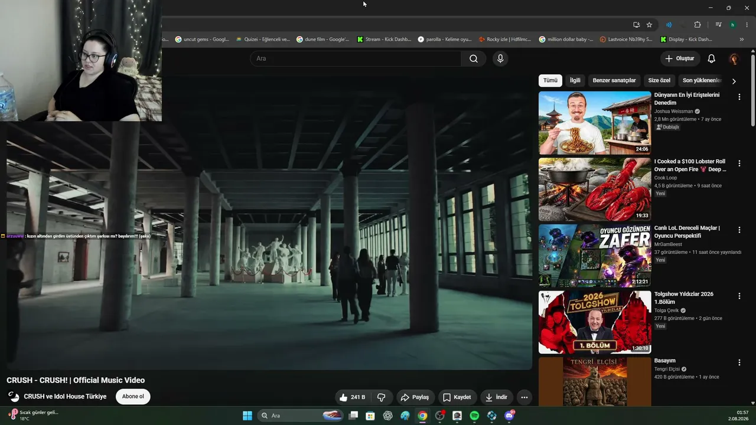Open the Quizei bookmark
Viewport: 756px width, 425px height.
coord(263,40)
